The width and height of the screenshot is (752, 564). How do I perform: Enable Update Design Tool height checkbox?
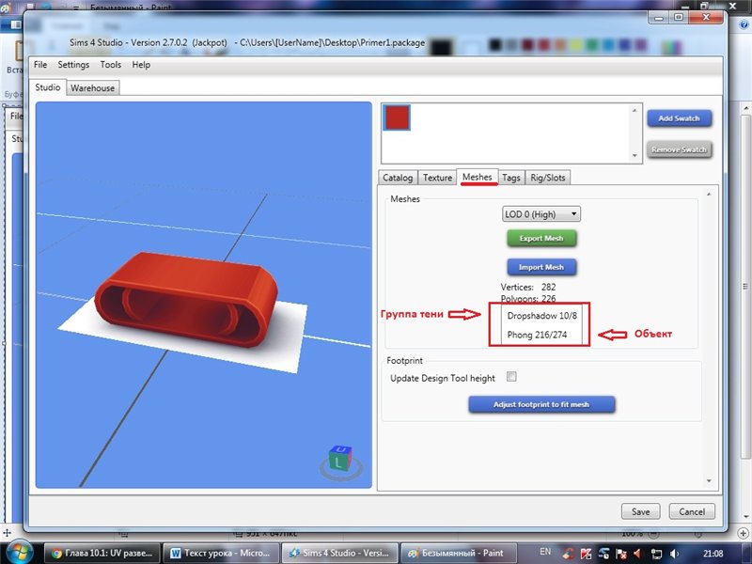(512, 377)
